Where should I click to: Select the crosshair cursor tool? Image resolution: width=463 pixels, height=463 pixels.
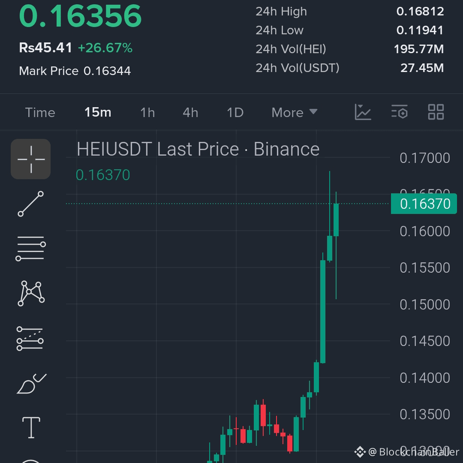(31, 159)
